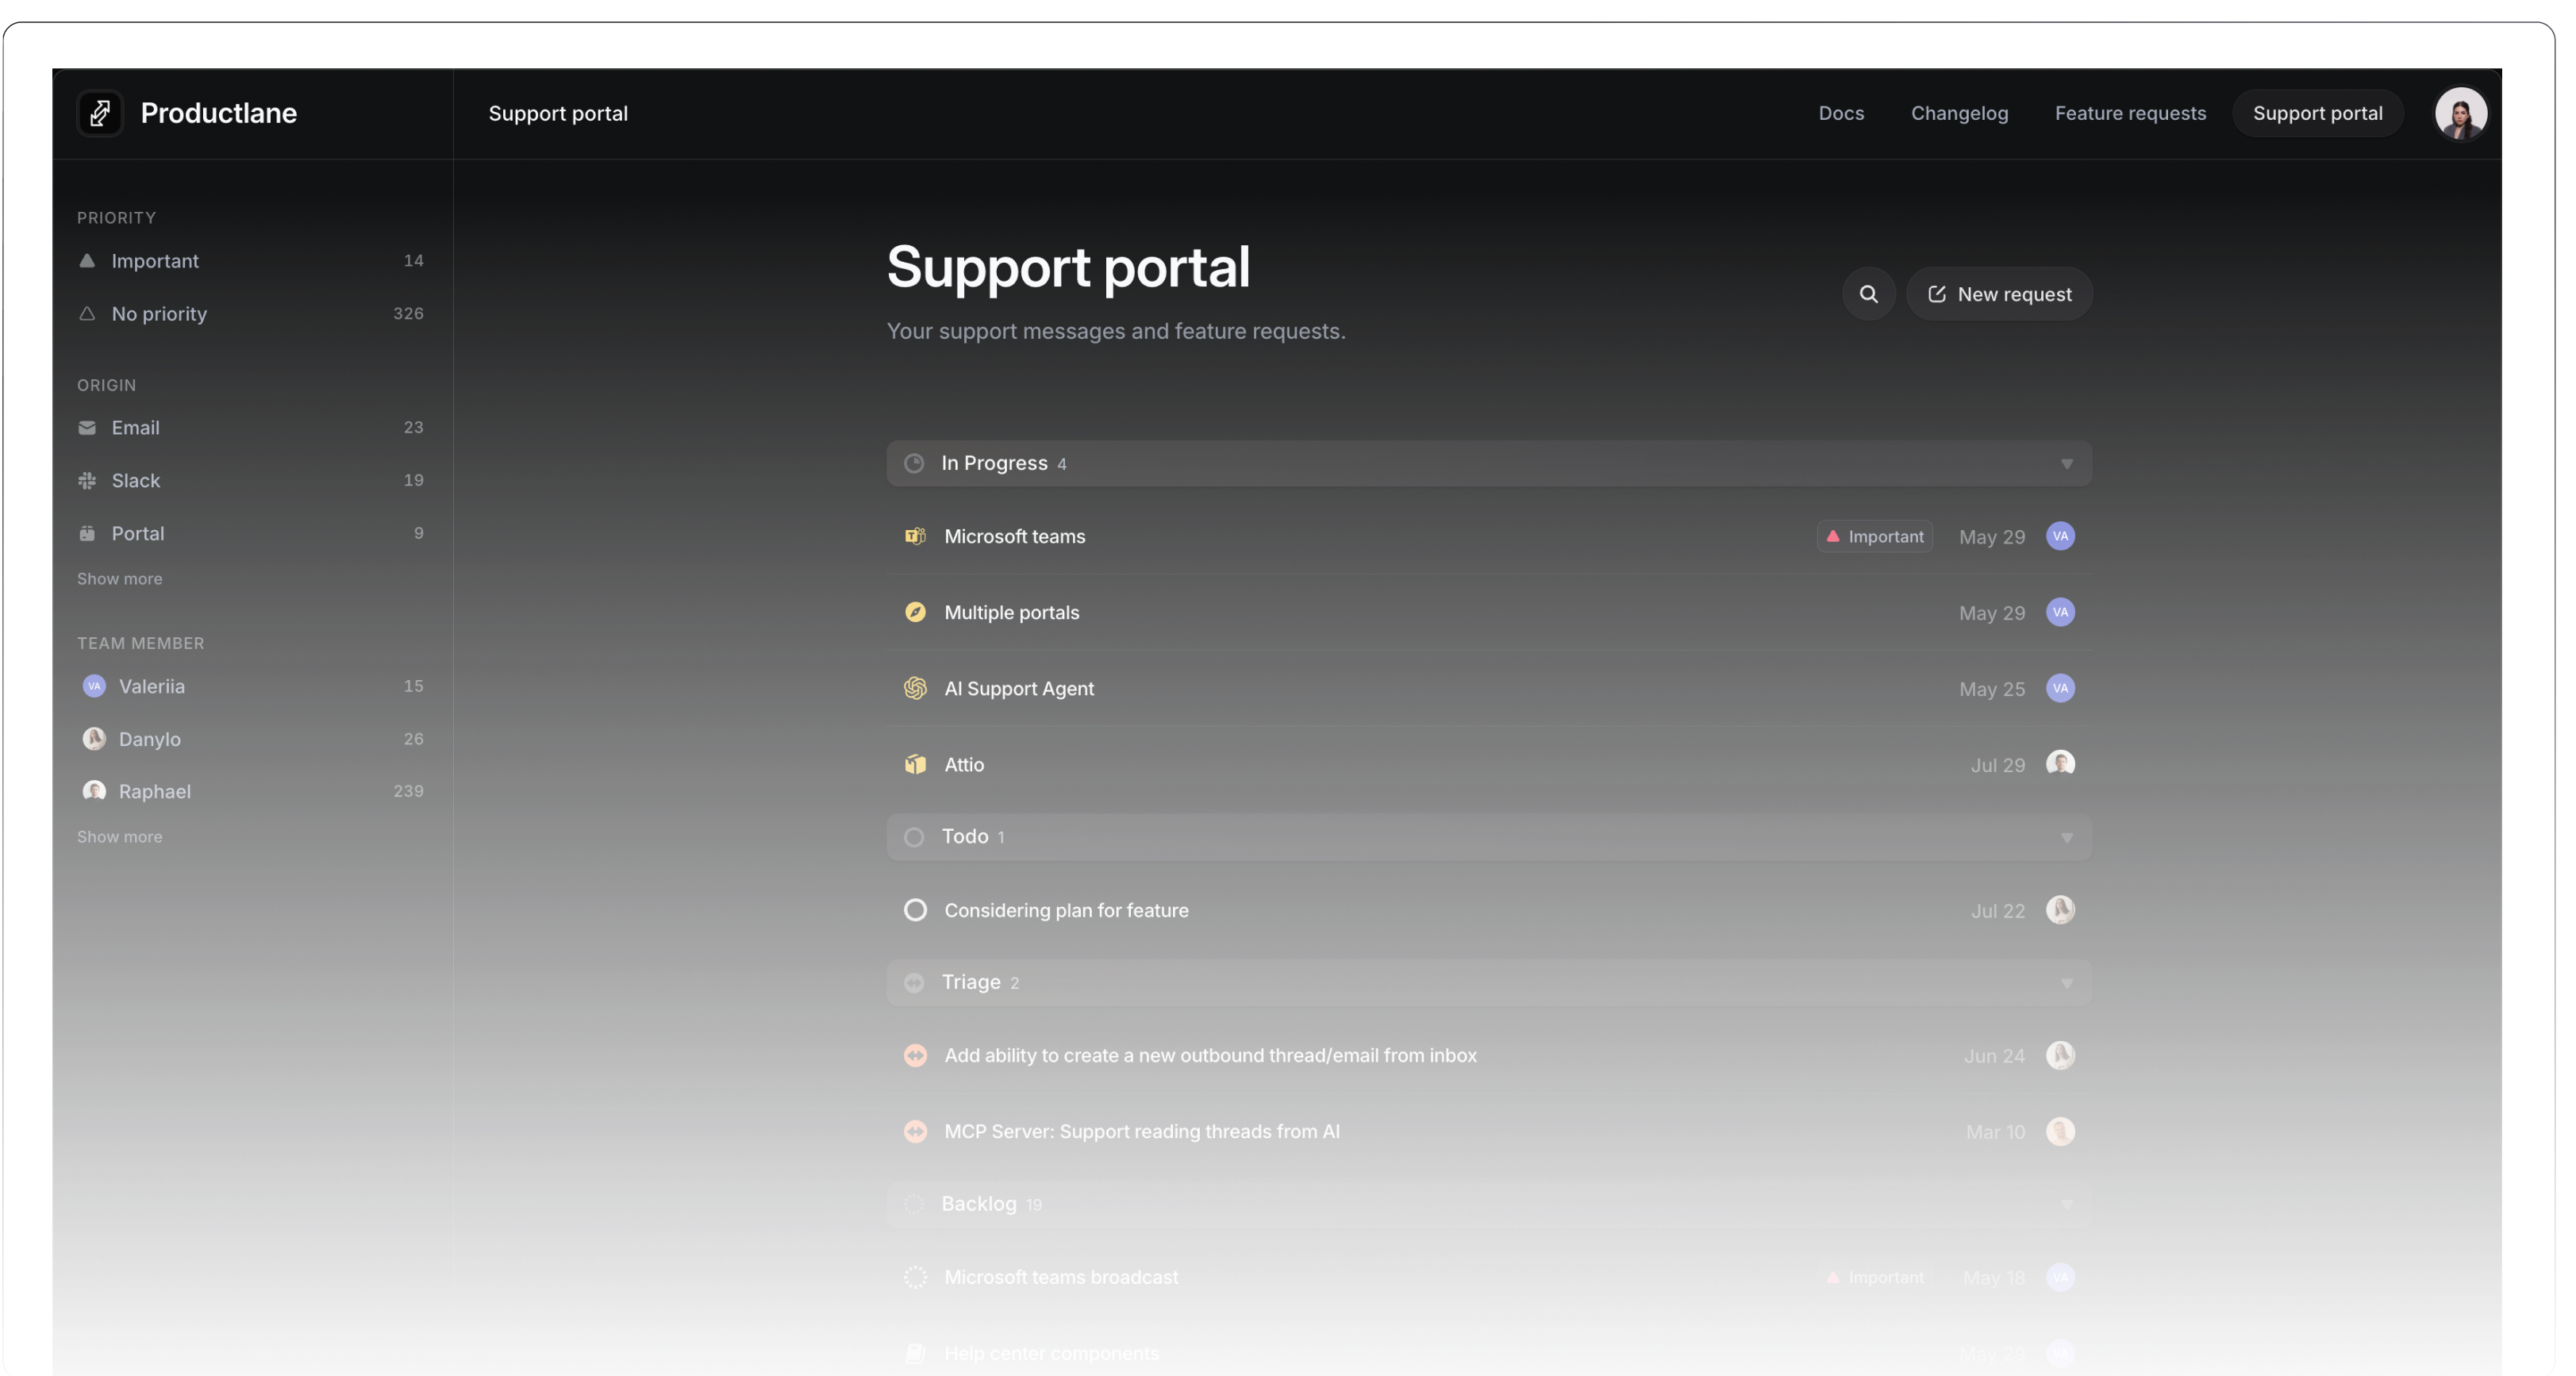
Task: Click Valeriia's VA avatar in sidebar
Action: tap(94, 686)
